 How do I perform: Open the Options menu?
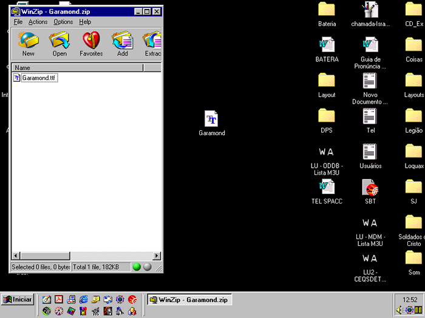pyautogui.click(x=63, y=22)
